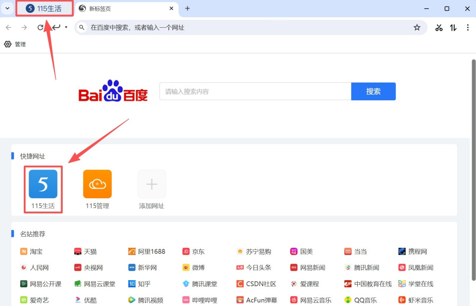Focus the address bar URL field

pyautogui.click(x=246, y=27)
